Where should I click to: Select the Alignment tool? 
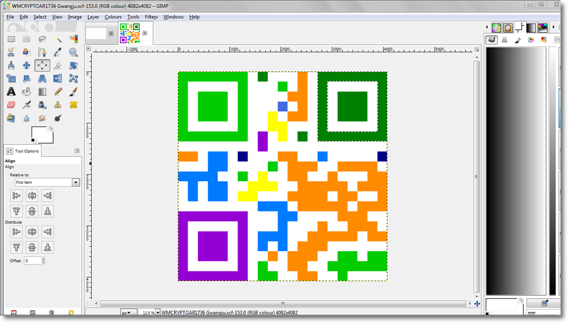click(42, 65)
